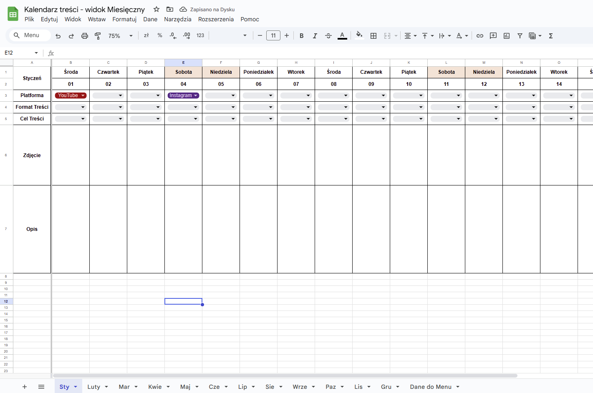Open the YouTube platform dropdown chip
Screen dimensions: 593x393
tap(71, 95)
